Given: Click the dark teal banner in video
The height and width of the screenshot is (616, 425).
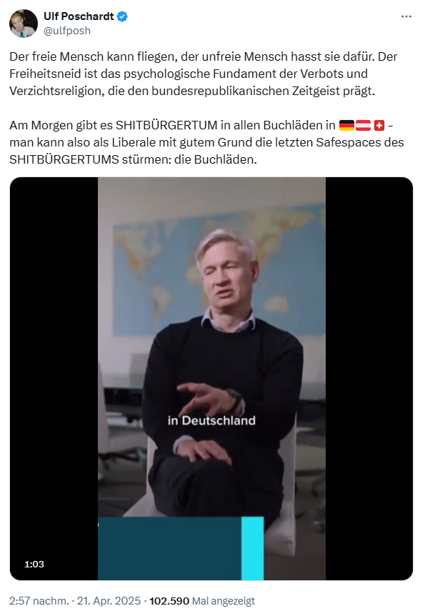Looking at the screenshot, I should coord(169,548).
